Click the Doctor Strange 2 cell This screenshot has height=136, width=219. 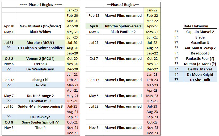point(40,96)
